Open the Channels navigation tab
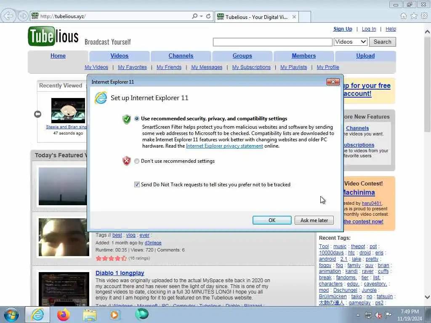431x323 pixels. point(181,56)
